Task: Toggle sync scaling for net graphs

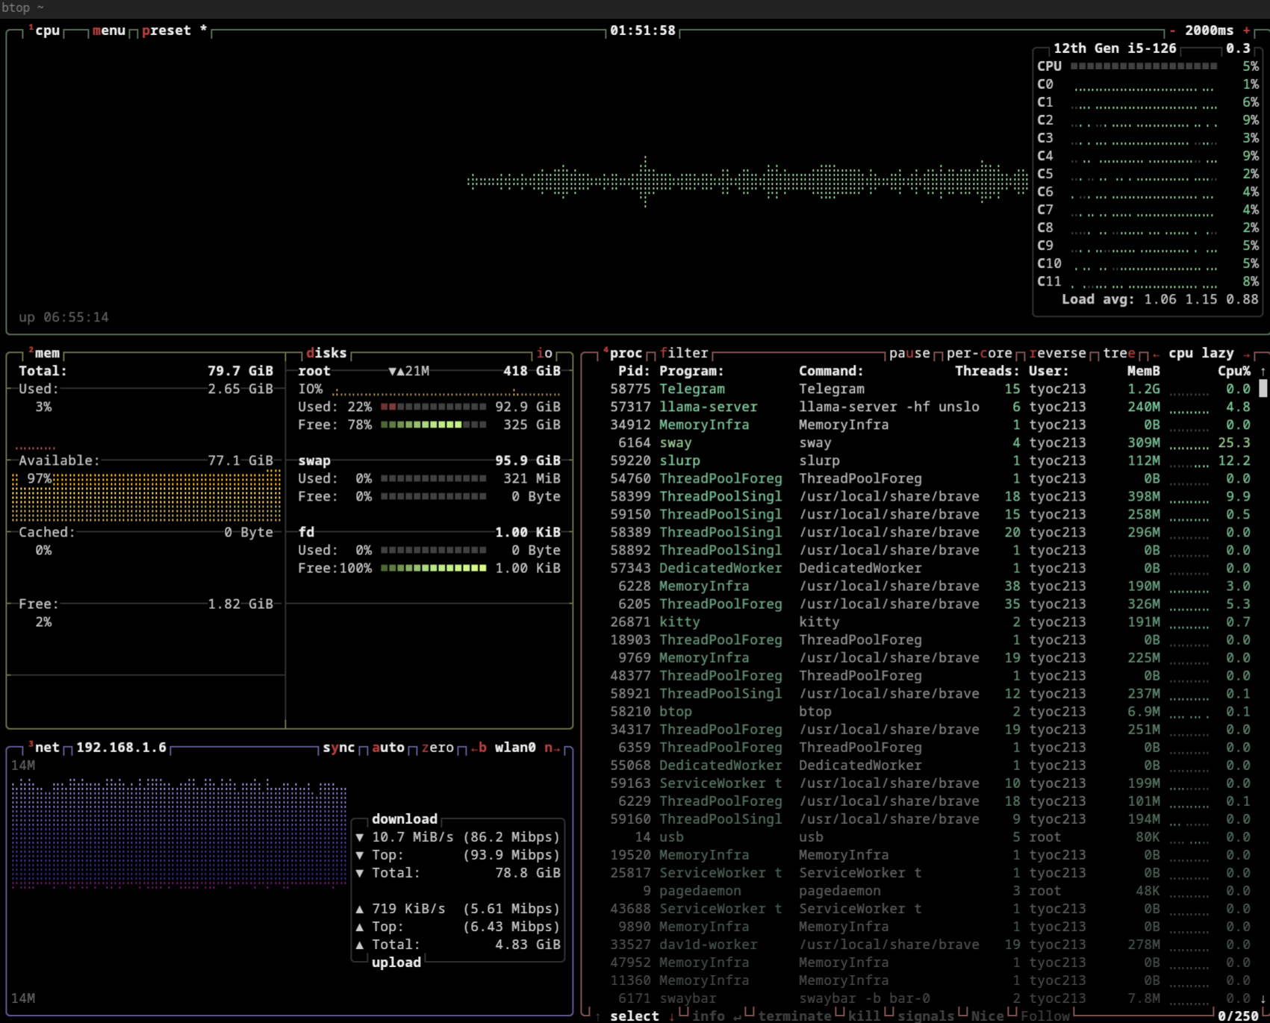Action: 339,748
